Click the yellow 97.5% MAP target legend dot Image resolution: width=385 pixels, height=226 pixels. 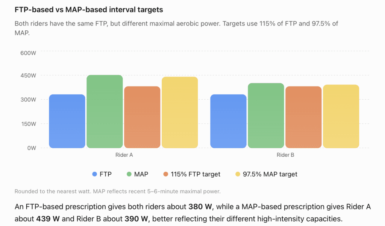click(238, 174)
